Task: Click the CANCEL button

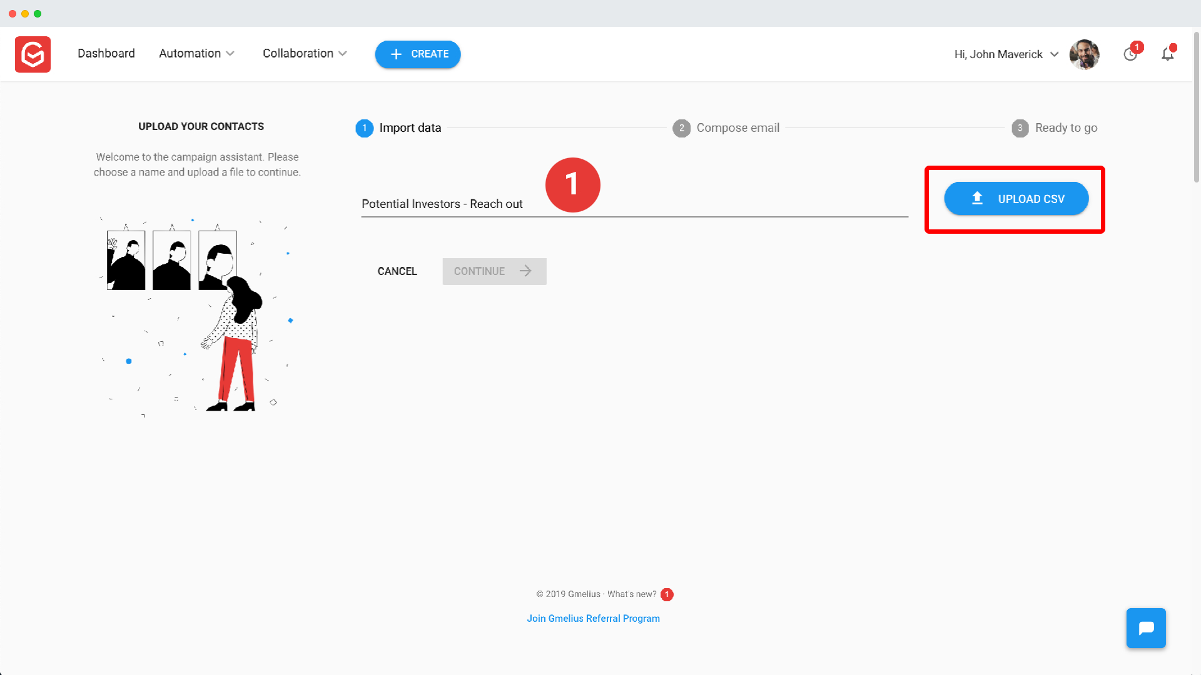Action: point(397,271)
